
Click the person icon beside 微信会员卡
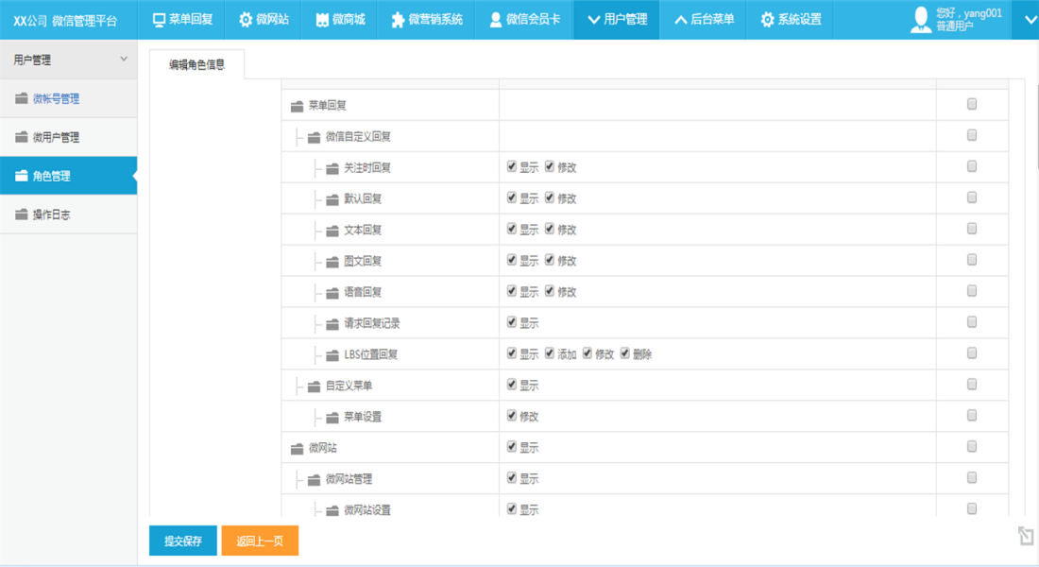pyautogui.click(x=496, y=20)
